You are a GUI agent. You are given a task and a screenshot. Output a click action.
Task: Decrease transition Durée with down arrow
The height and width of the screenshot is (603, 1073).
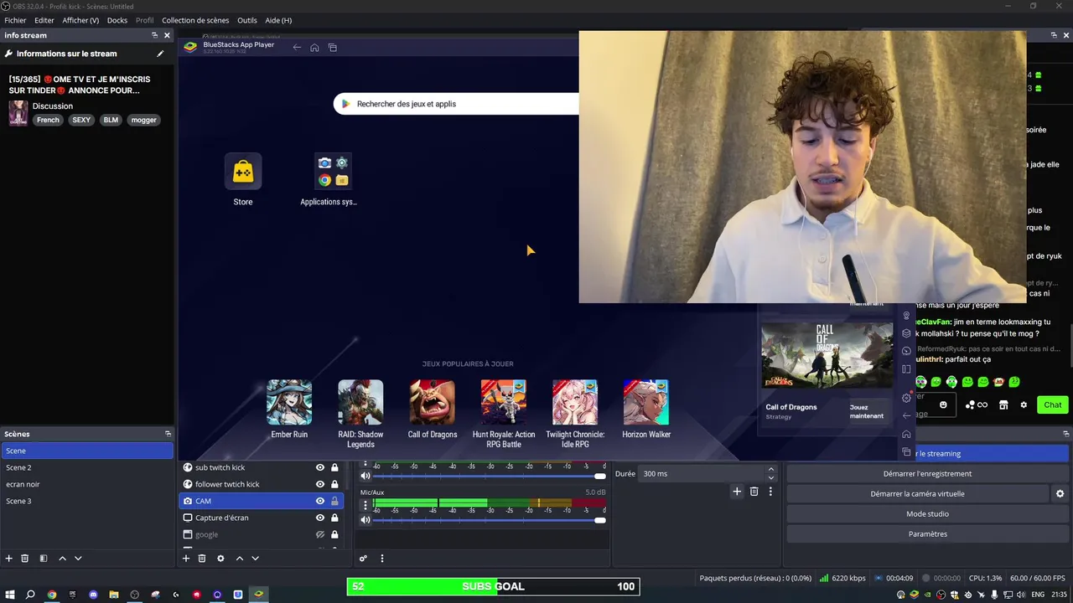(771, 477)
